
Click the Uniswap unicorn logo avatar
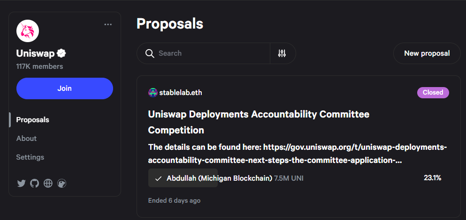click(x=28, y=31)
